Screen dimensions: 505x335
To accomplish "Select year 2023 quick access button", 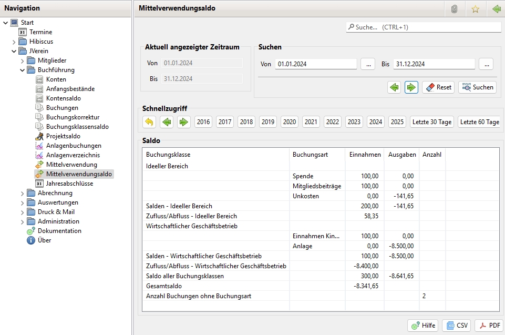I will (x=354, y=122).
